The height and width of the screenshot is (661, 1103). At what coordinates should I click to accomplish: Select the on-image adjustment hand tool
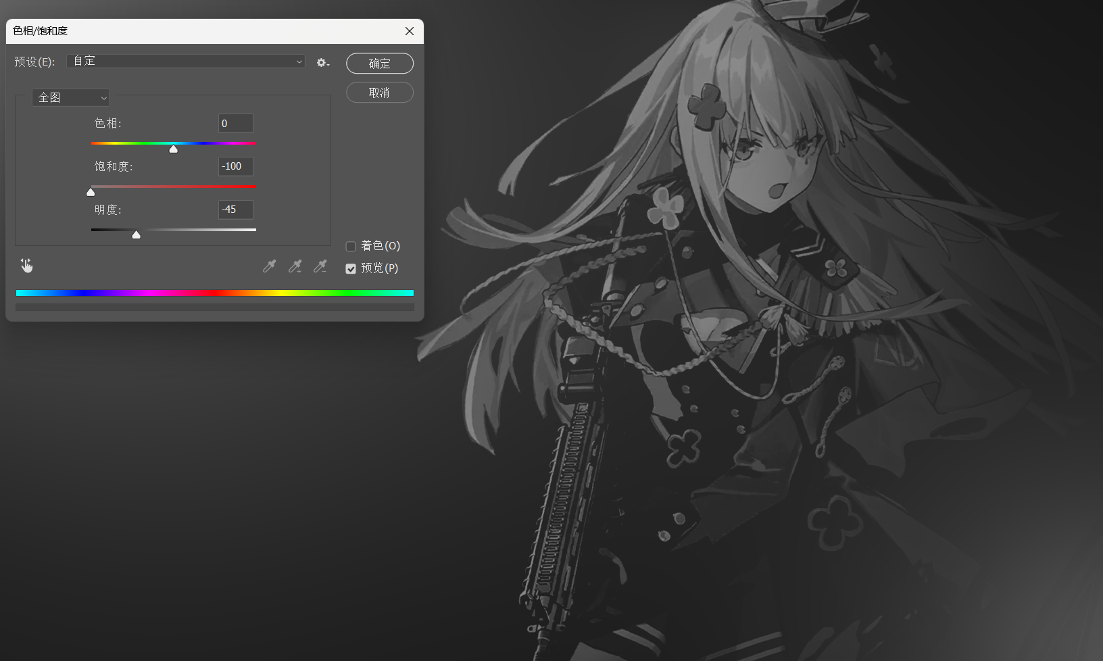click(x=26, y=266)
